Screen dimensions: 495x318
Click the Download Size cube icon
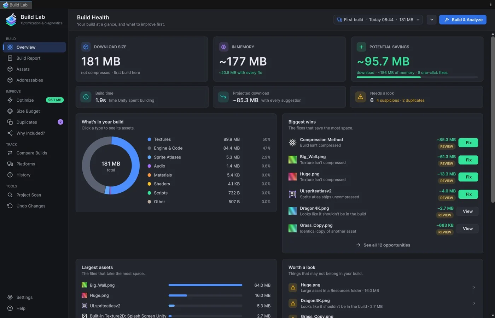86,47
